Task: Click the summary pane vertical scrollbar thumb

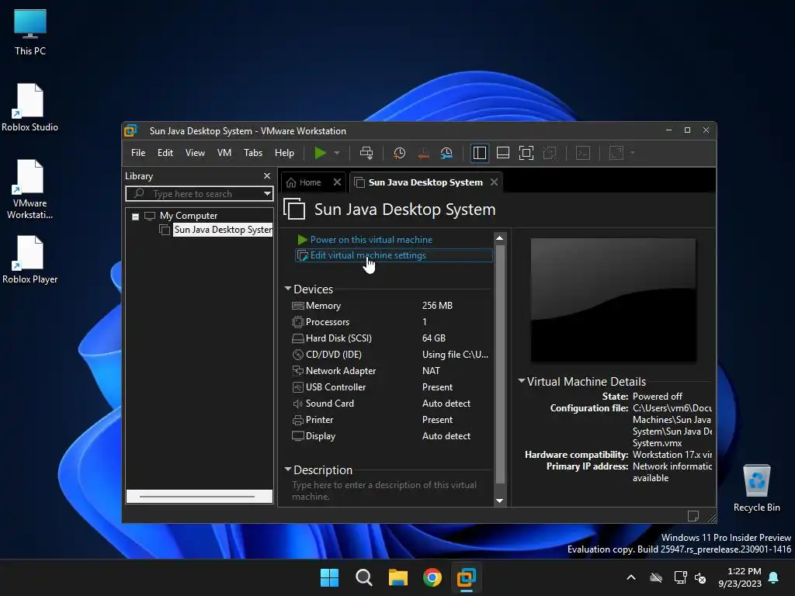Action: [x=499, y=364]
